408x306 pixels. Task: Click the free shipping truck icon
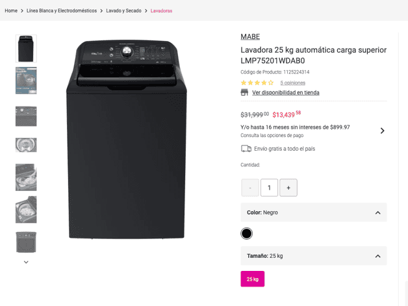[246, 149]
